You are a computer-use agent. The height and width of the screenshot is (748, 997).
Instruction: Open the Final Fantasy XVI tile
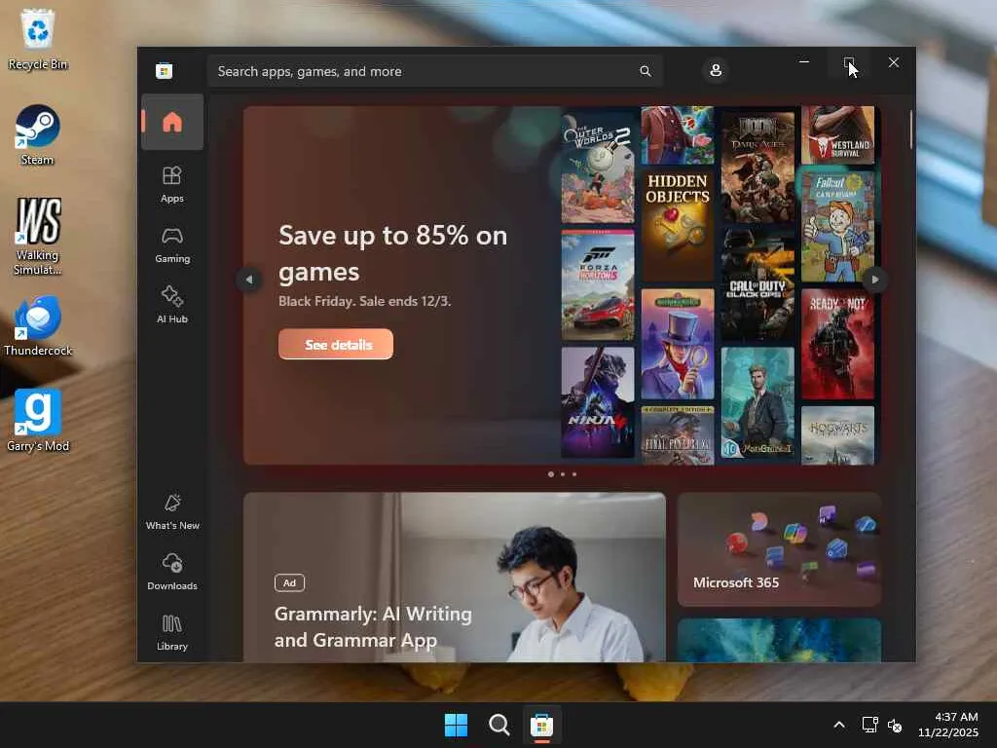(x=678, y=435)
